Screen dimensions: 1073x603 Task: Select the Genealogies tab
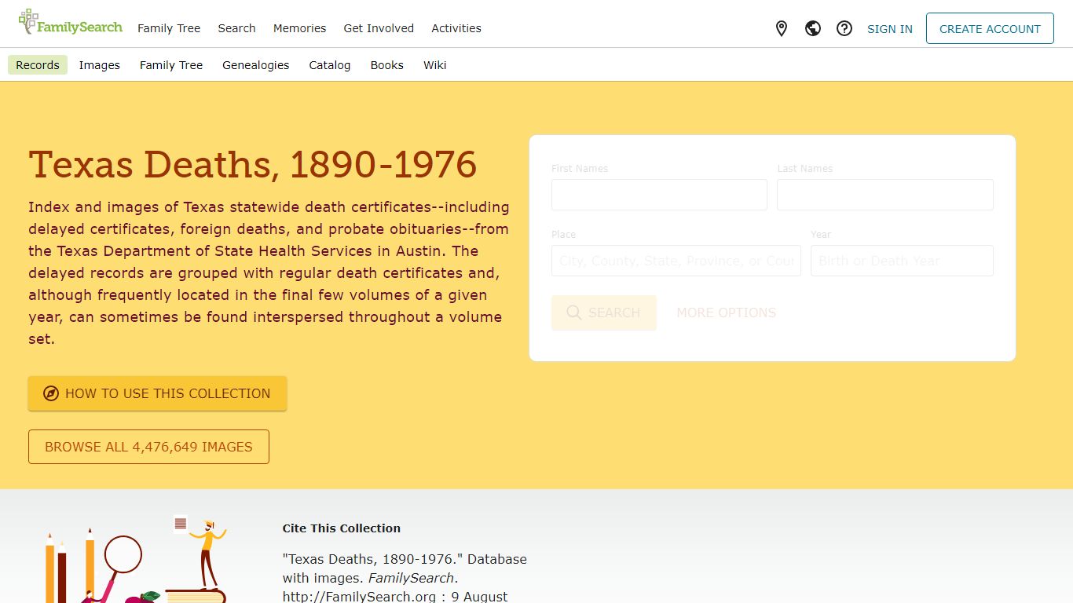(x=256, y=65)
